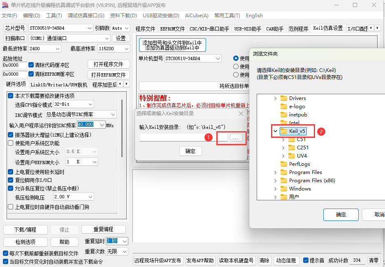
Task: Toggle 上电复位使用较长延时 checkbox
Action: click(11, 172)
